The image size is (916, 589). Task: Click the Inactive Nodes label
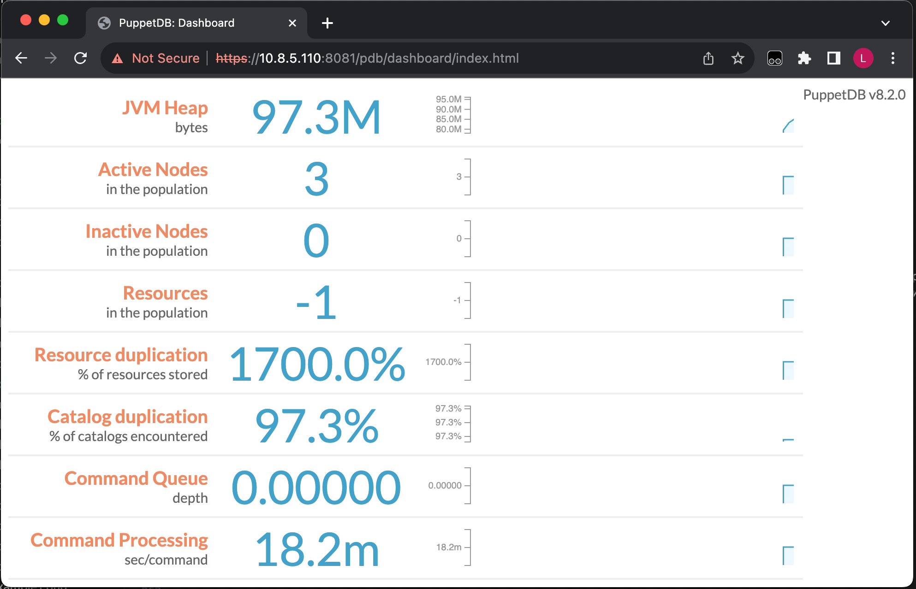[147, 231]
